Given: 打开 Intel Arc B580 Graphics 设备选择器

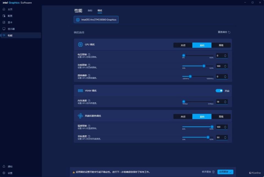Looking at the screenshot, I should [96, 19].
